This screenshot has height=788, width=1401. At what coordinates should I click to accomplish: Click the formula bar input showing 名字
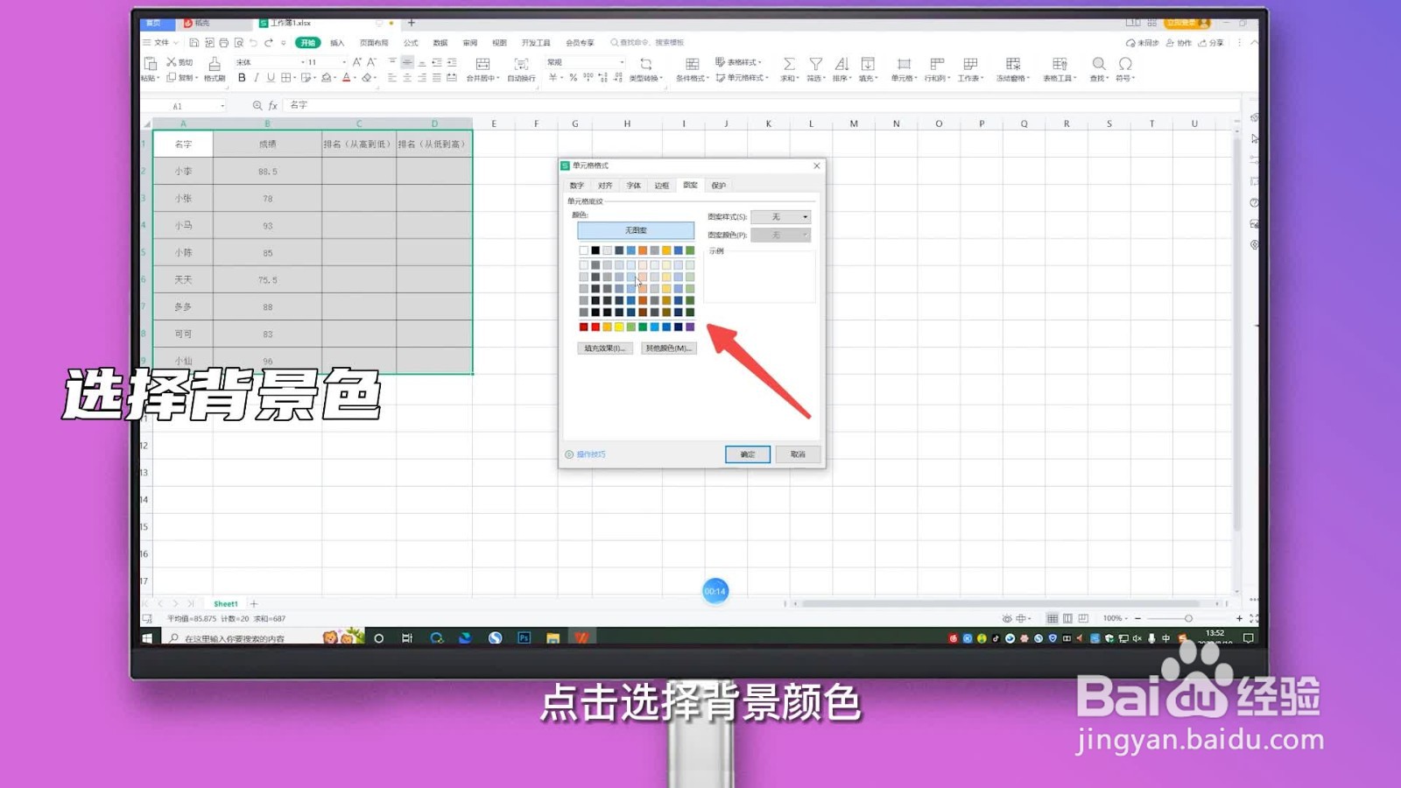click(762, 105)
